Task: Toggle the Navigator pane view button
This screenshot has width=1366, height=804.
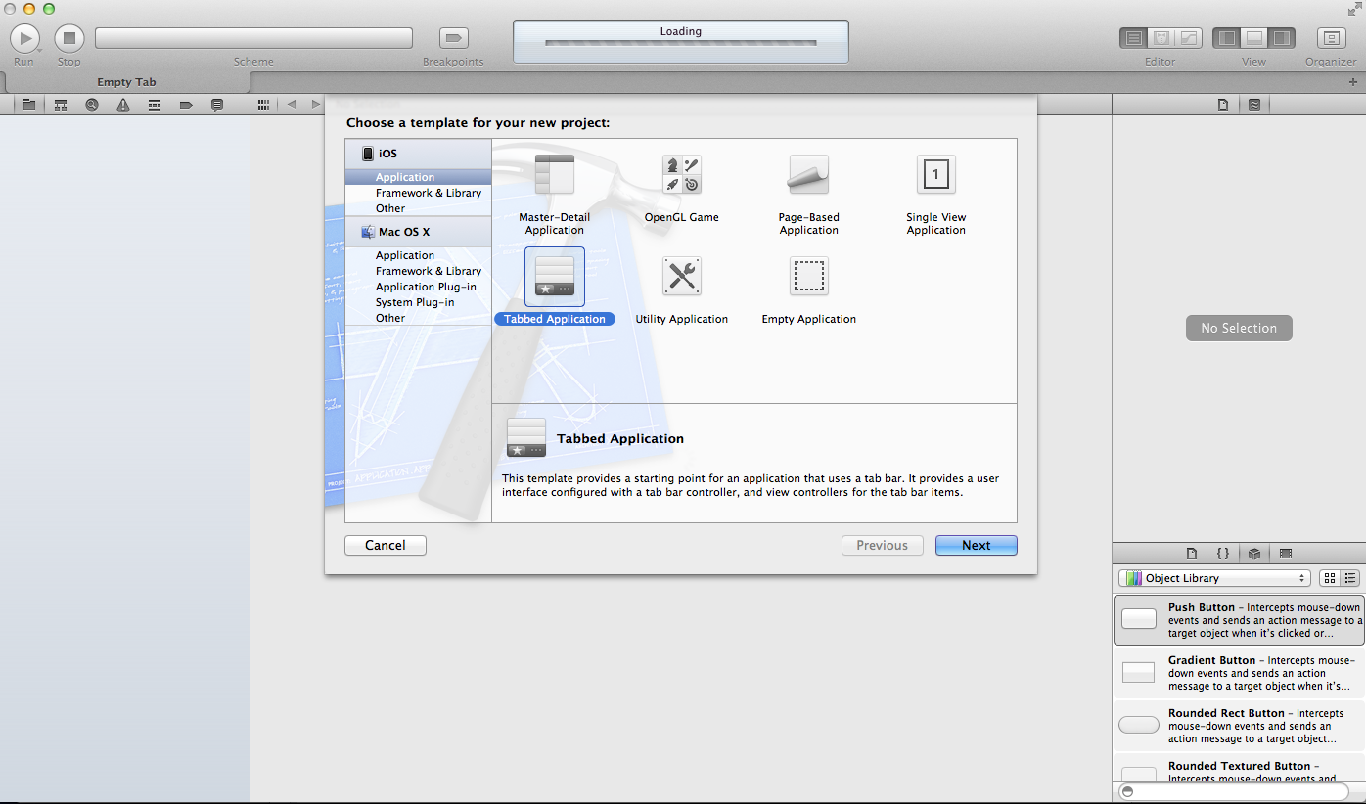Action: point(1226,38)
